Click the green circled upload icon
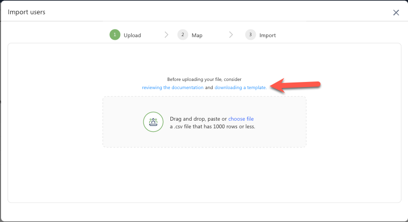Screen dimensions: 408x222 (153, 122)
